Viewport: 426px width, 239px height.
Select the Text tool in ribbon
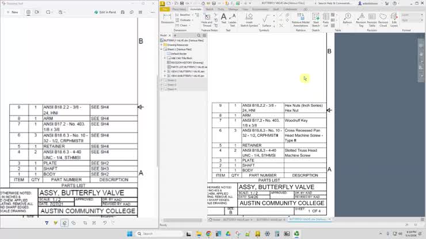tap(223, 19)
